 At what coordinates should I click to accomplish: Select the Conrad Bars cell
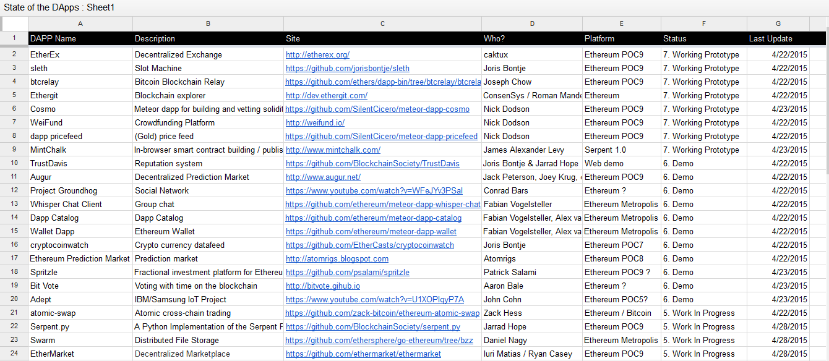pyautogui.click(x=532, y=190)
